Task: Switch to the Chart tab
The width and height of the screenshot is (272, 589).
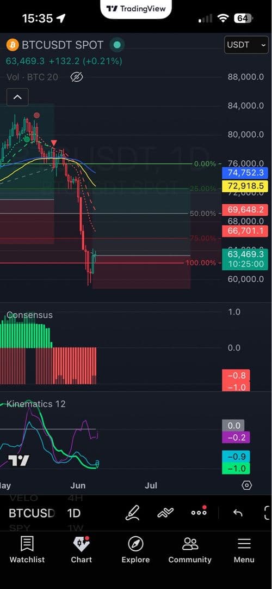Action: pyautogui.click(x=82, y=550)
